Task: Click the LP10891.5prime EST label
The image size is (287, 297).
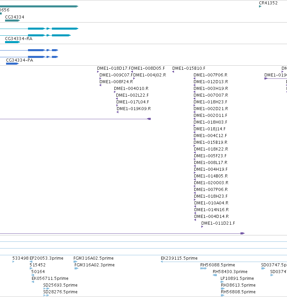Action: (237, 278)
